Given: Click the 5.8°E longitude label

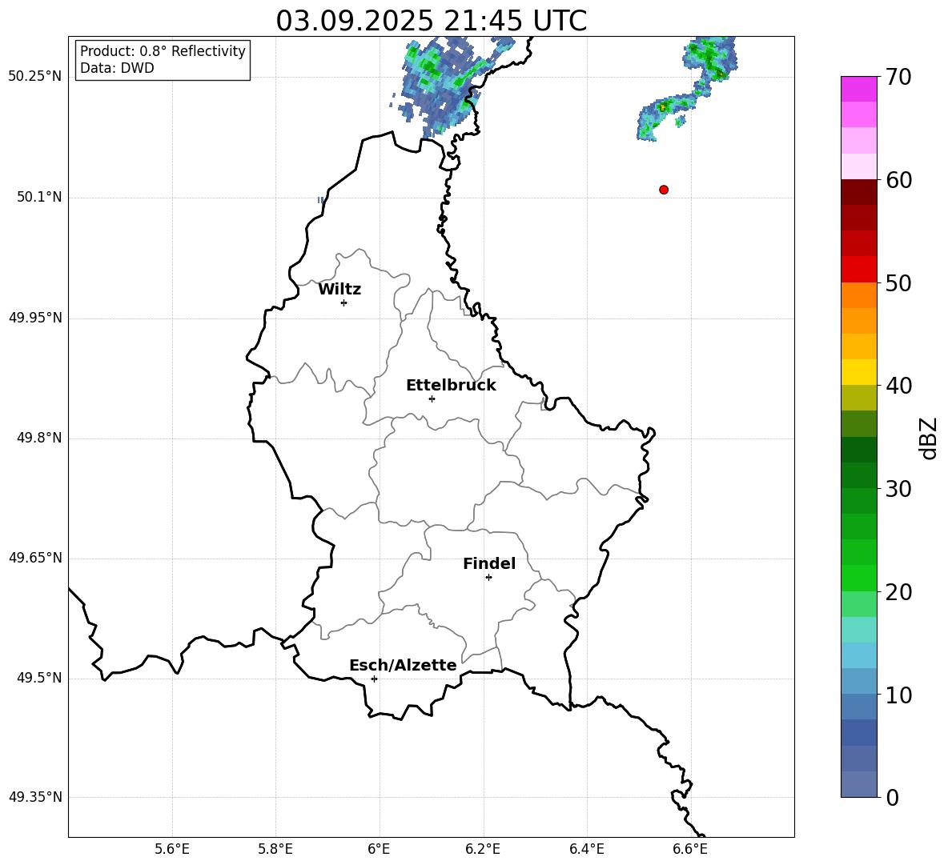Looking at the screenshot, I should [x=275, y=849].
